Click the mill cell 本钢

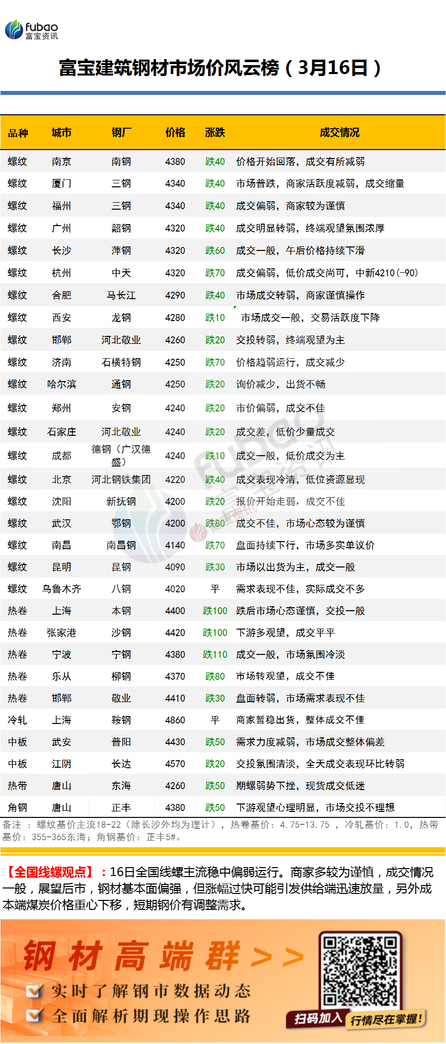[121, 611]
